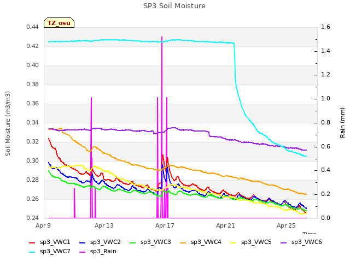Click the Apr 21 date tick label
Viewport: 350px width, 262px height.
pos(225,225)
